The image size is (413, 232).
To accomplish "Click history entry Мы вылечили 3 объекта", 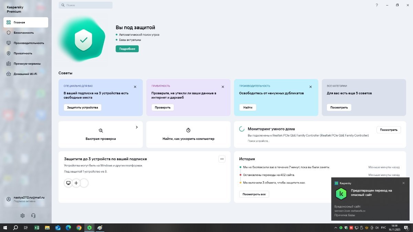I will tap(274, 183).
